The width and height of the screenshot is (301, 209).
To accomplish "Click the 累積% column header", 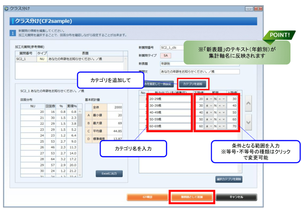I will [x=72, y=106].
